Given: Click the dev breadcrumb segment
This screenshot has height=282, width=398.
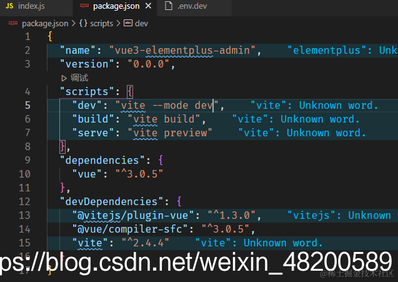Looking at the screenshot, I should click(141, 23).
